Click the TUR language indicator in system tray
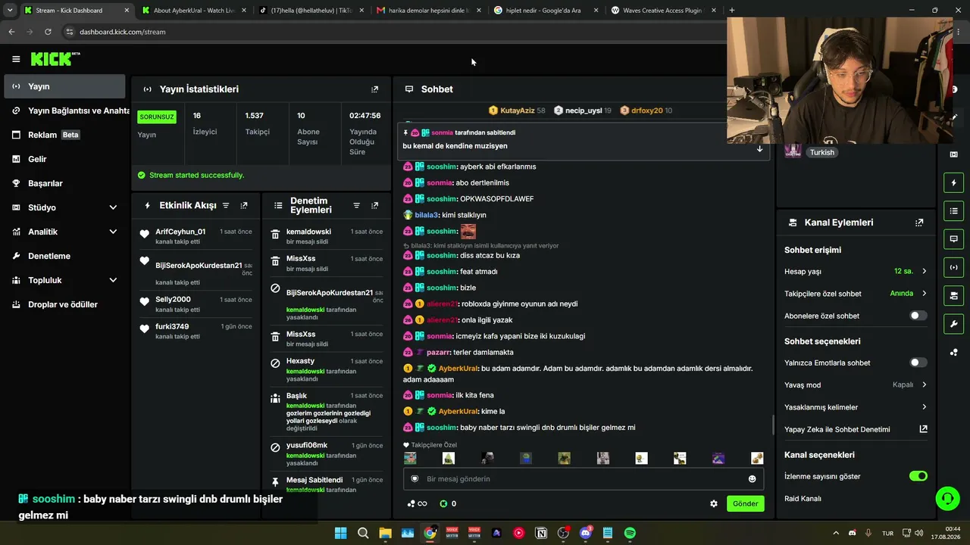970x545 pixels. pyautogui.click(x=887, y=534)
